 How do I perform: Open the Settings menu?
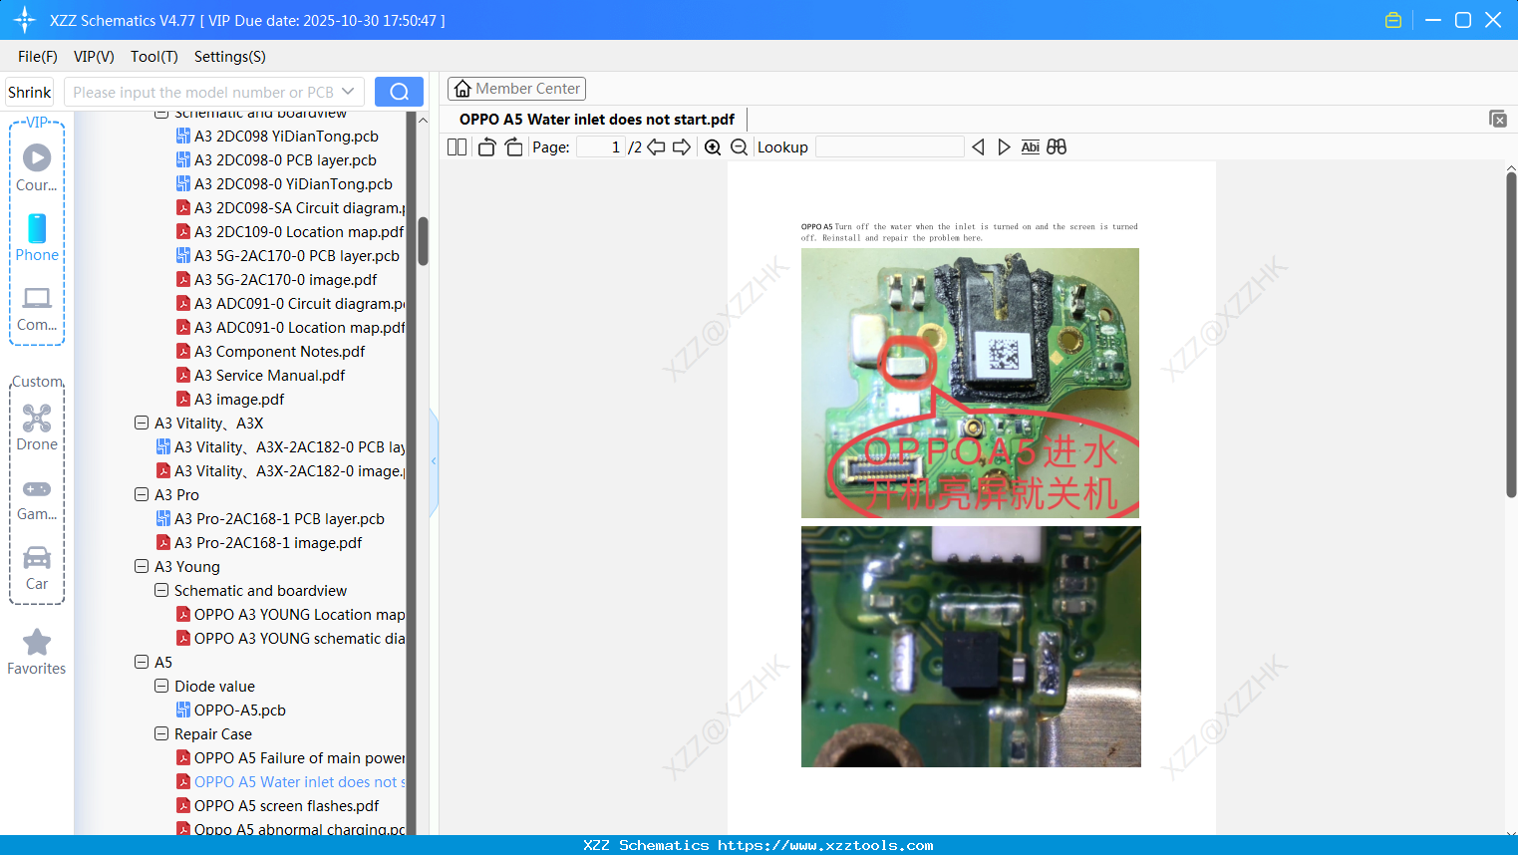[x=230, y=57]
